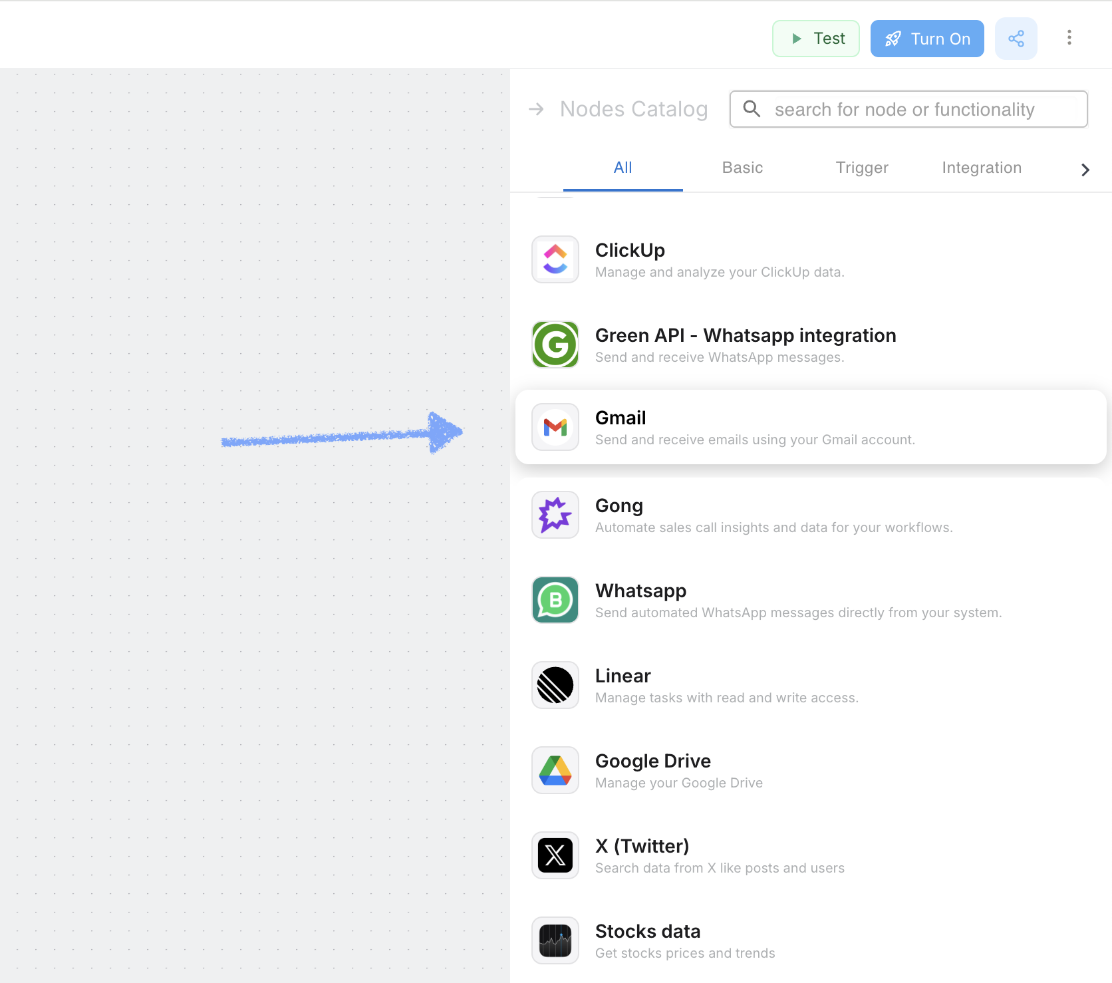Click the search magnifier icon
This screenshot has width=1112, height=983.
752,108
